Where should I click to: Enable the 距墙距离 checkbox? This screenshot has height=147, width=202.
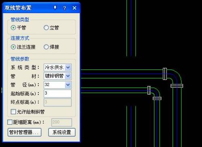click(x=10, y=122)
